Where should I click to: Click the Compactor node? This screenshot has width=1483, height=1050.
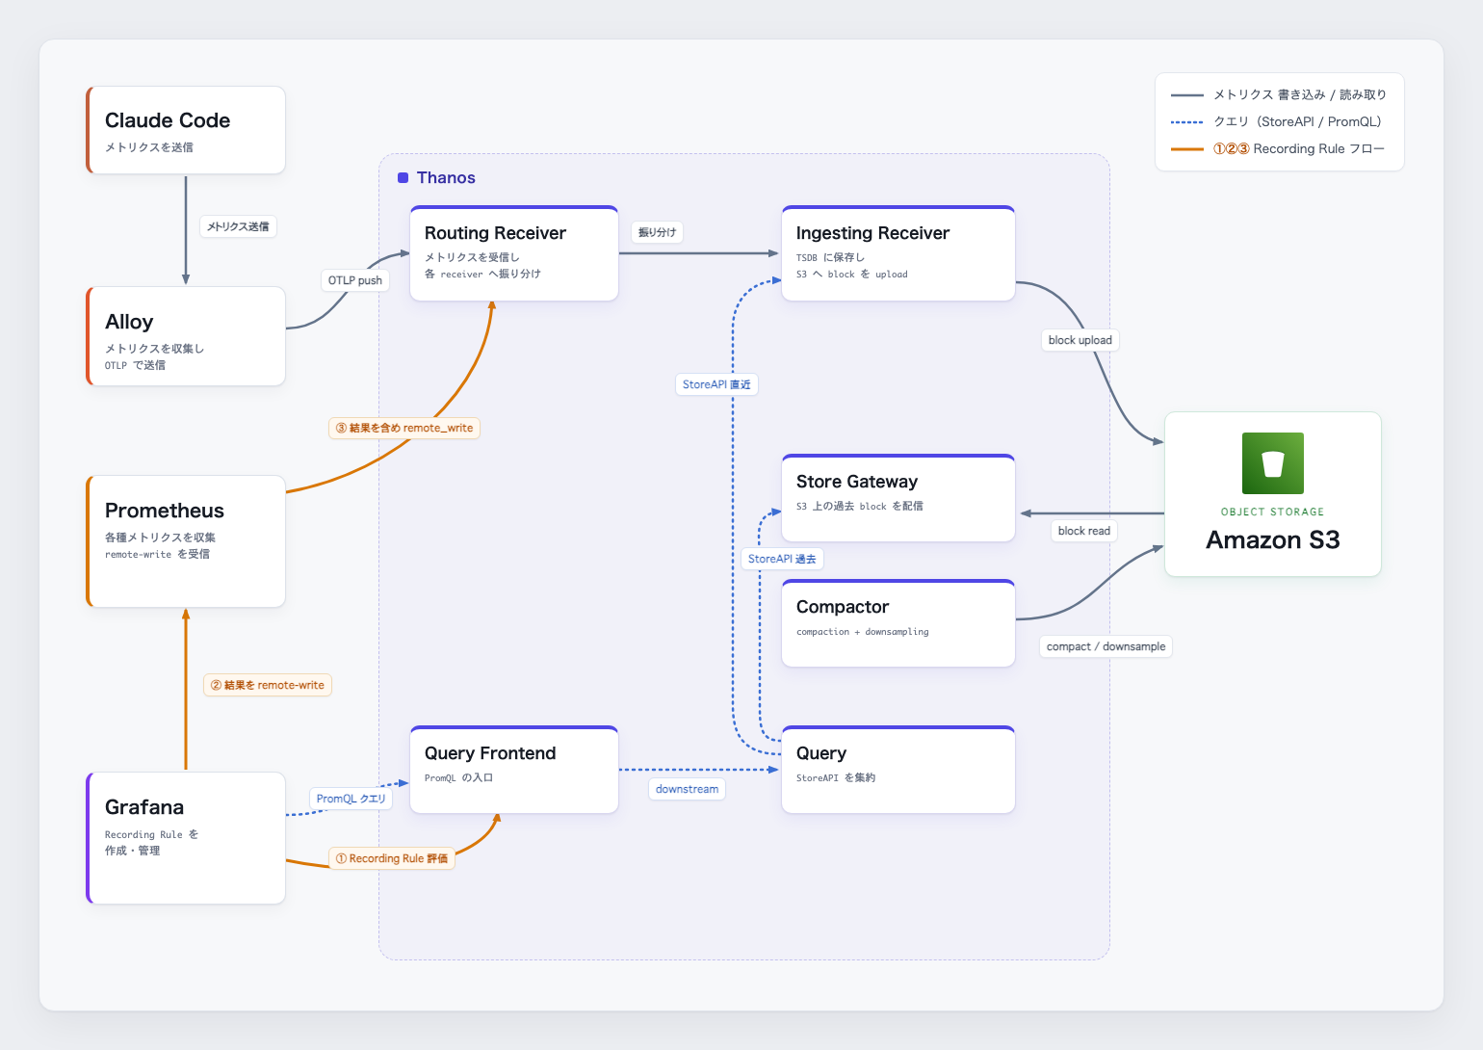[898, 623]
